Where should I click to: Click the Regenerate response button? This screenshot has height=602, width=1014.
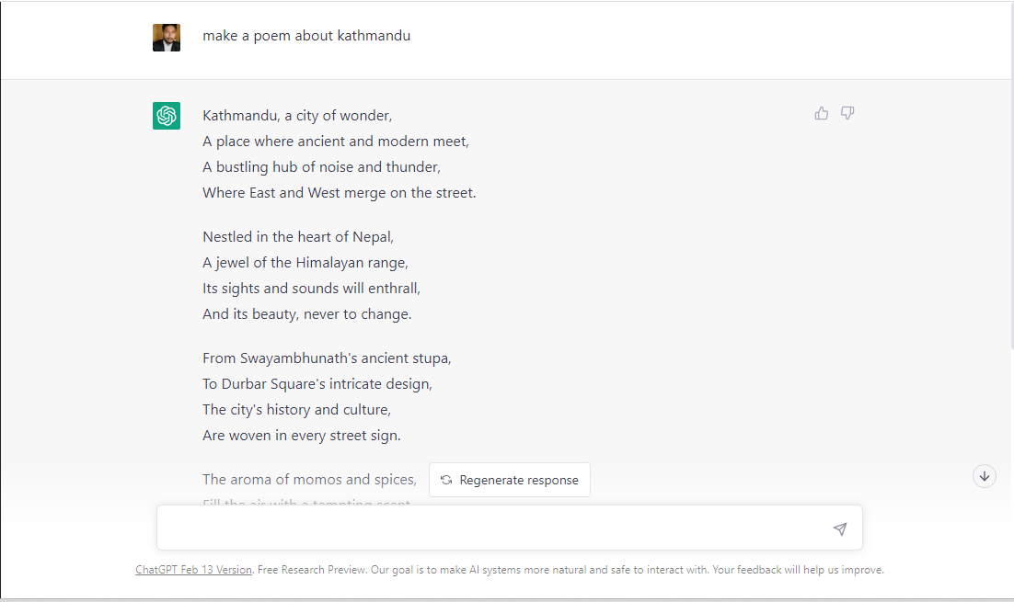click(x=510, y=480)
